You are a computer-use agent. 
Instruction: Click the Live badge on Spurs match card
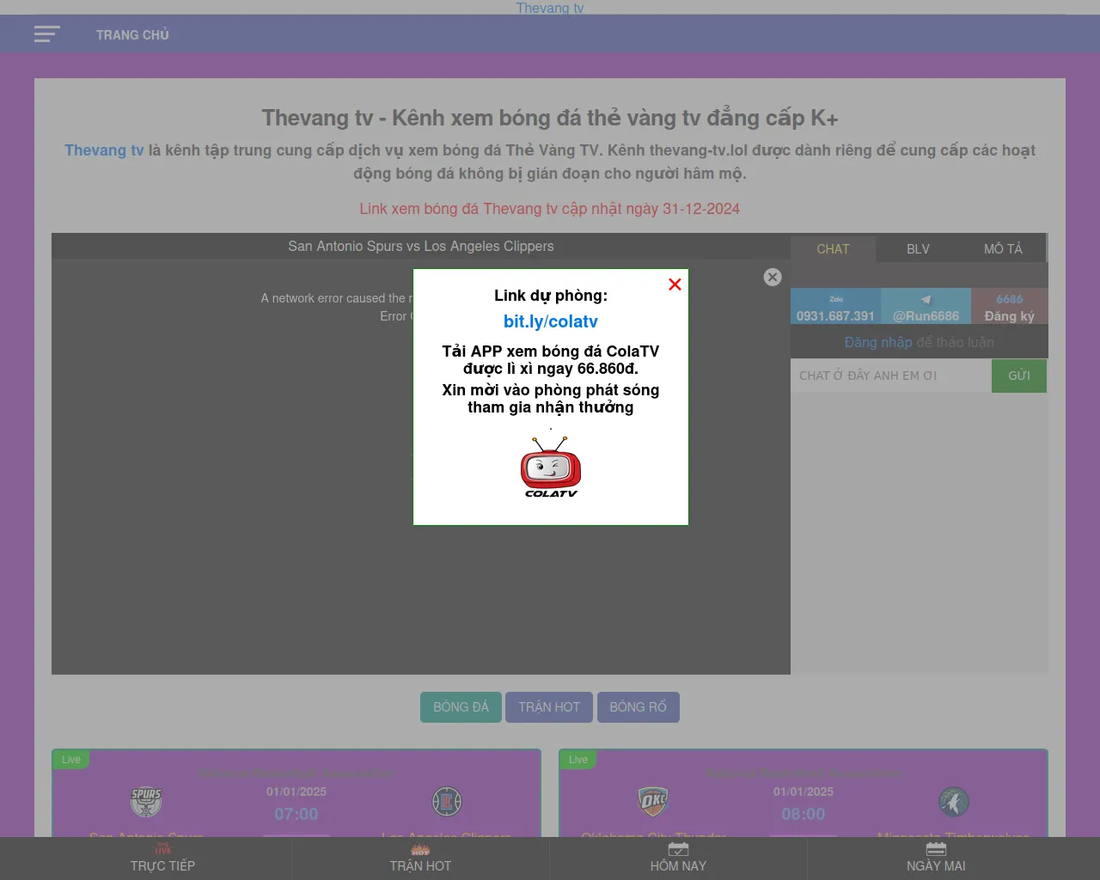point(71,760)
